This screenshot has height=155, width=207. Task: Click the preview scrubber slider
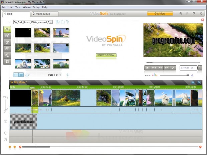pyautogui.click(x=150, y=62)
